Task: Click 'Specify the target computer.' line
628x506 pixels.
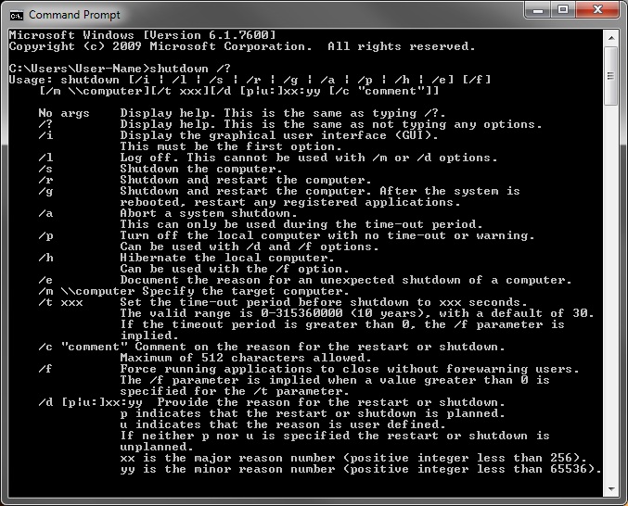Action: point(247,291)
